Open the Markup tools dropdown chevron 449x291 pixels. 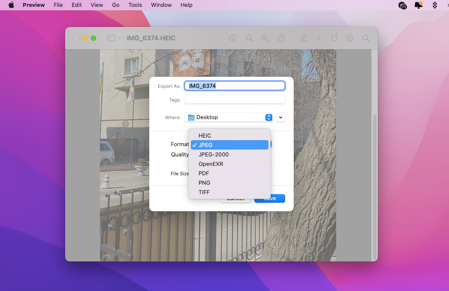point(319,38)
